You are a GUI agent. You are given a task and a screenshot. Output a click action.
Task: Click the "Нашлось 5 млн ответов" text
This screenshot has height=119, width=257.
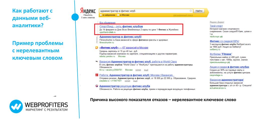click(88, 16)
